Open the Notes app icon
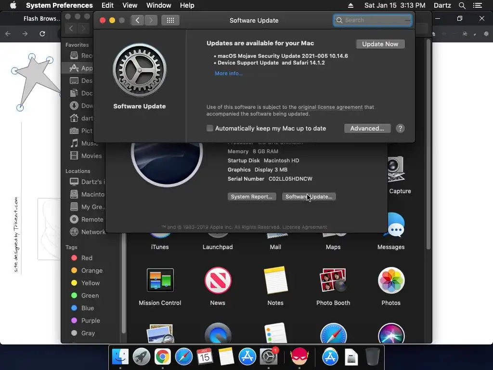Image resolution: width=493 pixels, height=370 pixels. (275, 280)
